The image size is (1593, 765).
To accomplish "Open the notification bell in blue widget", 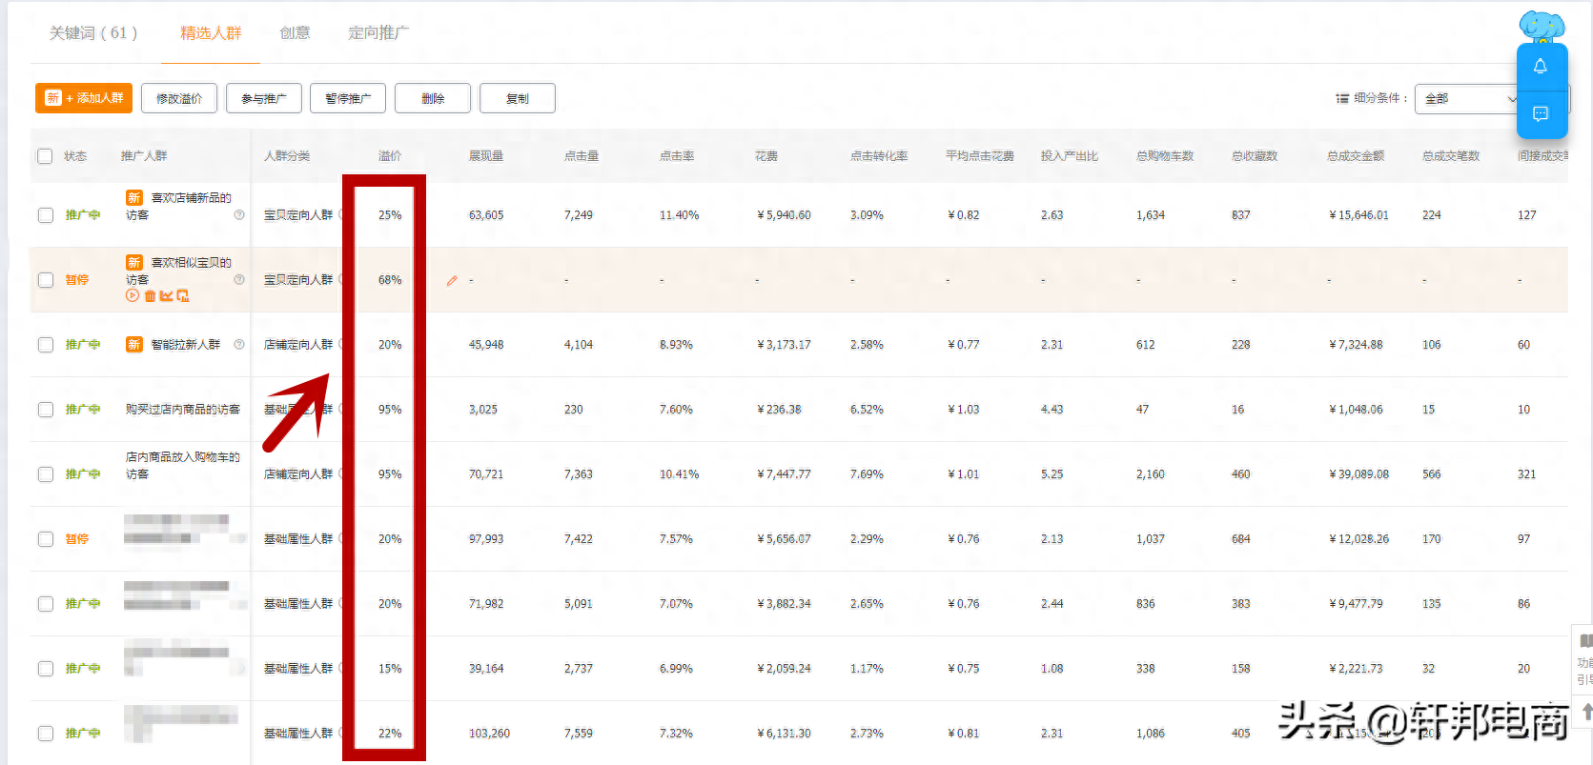I will (x=1541, y=67).
